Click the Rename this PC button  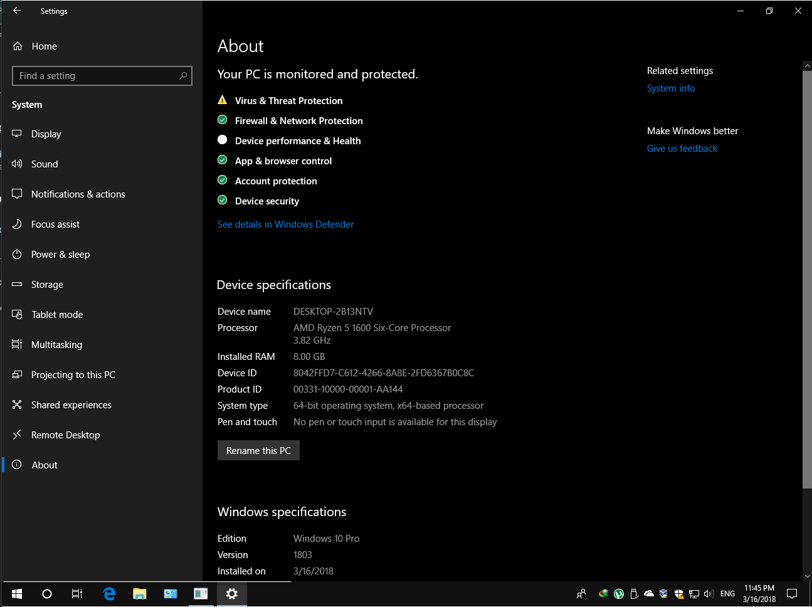click(258, 450)
